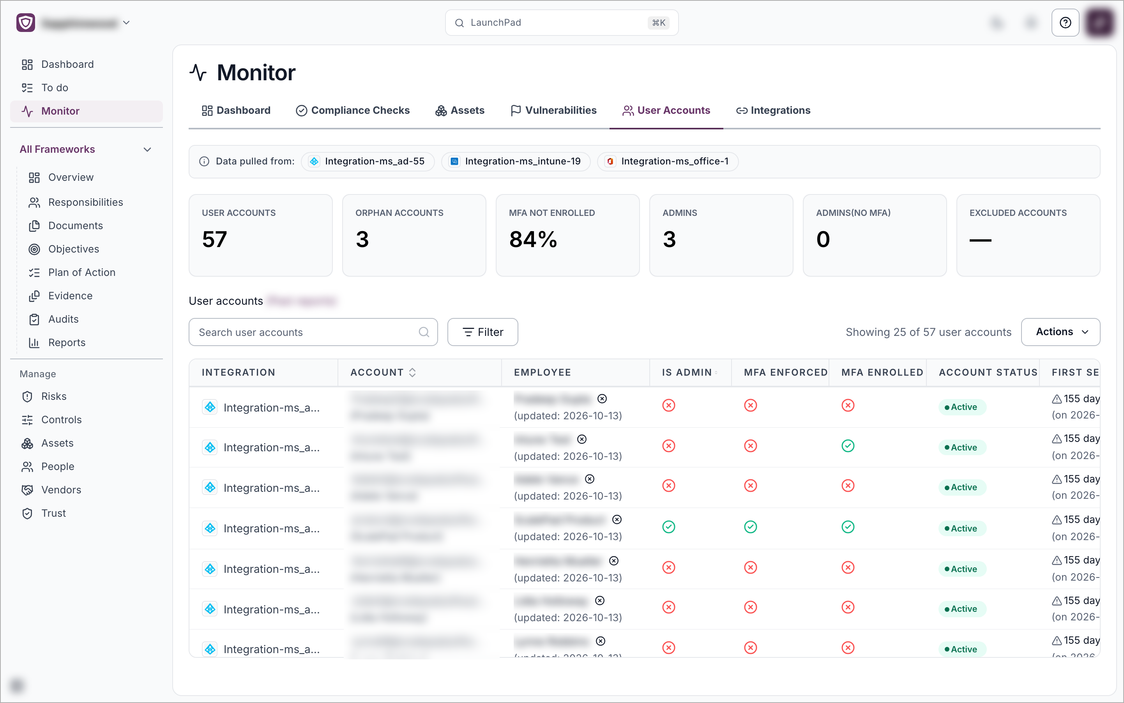Viewport: 1124px width, 703px height.
Task: Open To do in the sidebar
Action: pos(87,87)
